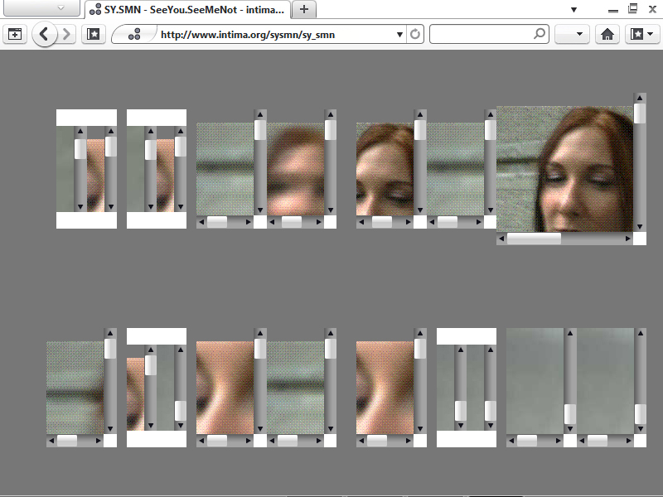Click the large woman's face frame
The width and height of the screenshot is (663, 497).
[564, 168]
